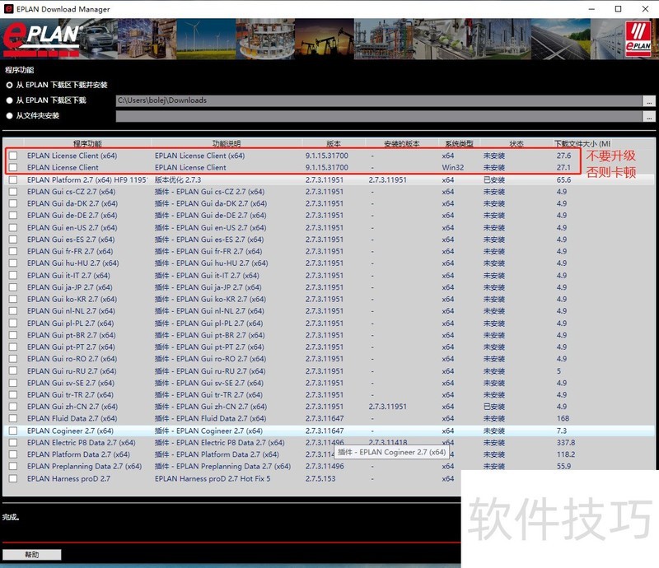Click the empty install-folder path field

[379, 116]
